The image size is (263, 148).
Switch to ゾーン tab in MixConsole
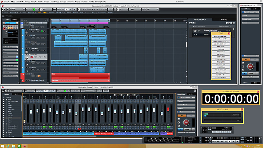coord(17,94)
